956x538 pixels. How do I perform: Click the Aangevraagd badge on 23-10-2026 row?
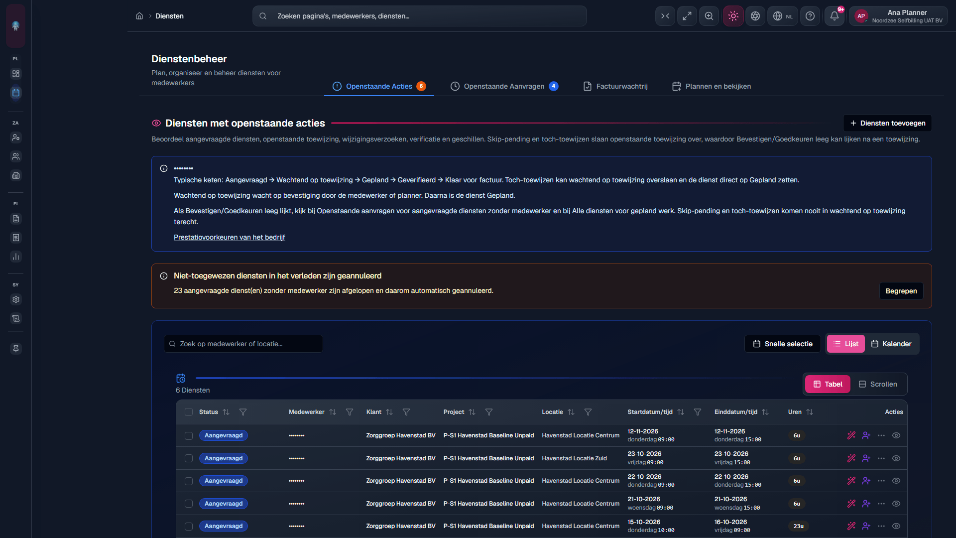tap(224, 458)
